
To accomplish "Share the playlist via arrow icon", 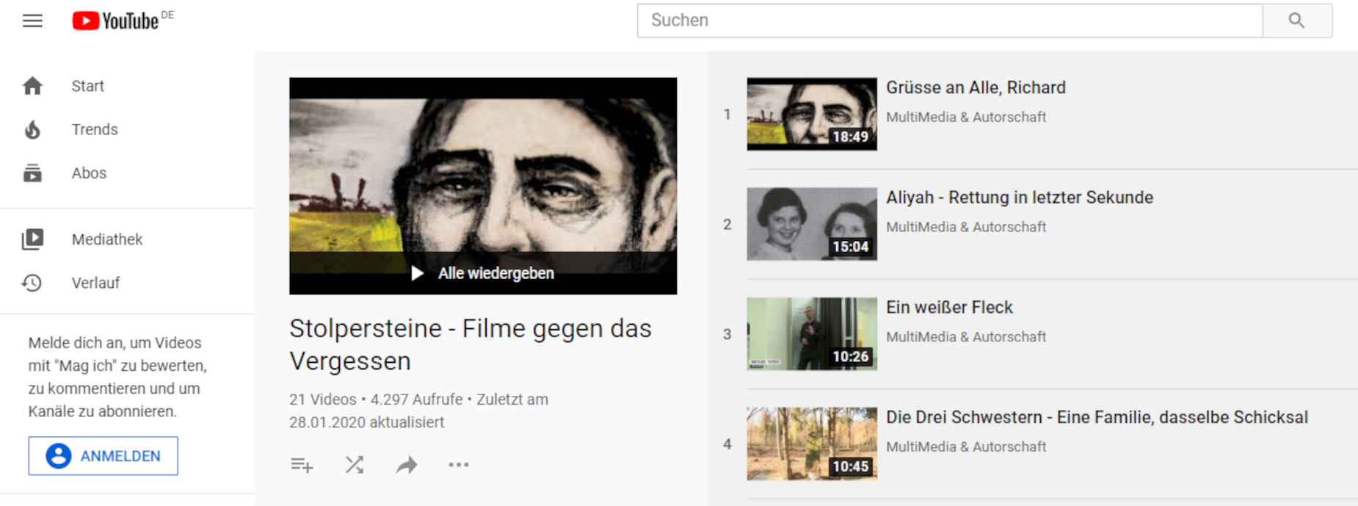I will [407, 465].
